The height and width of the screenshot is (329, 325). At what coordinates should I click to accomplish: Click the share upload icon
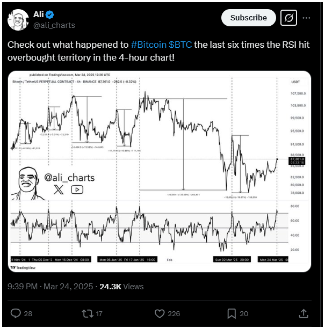pyautogui.click(x=304, y=313)
